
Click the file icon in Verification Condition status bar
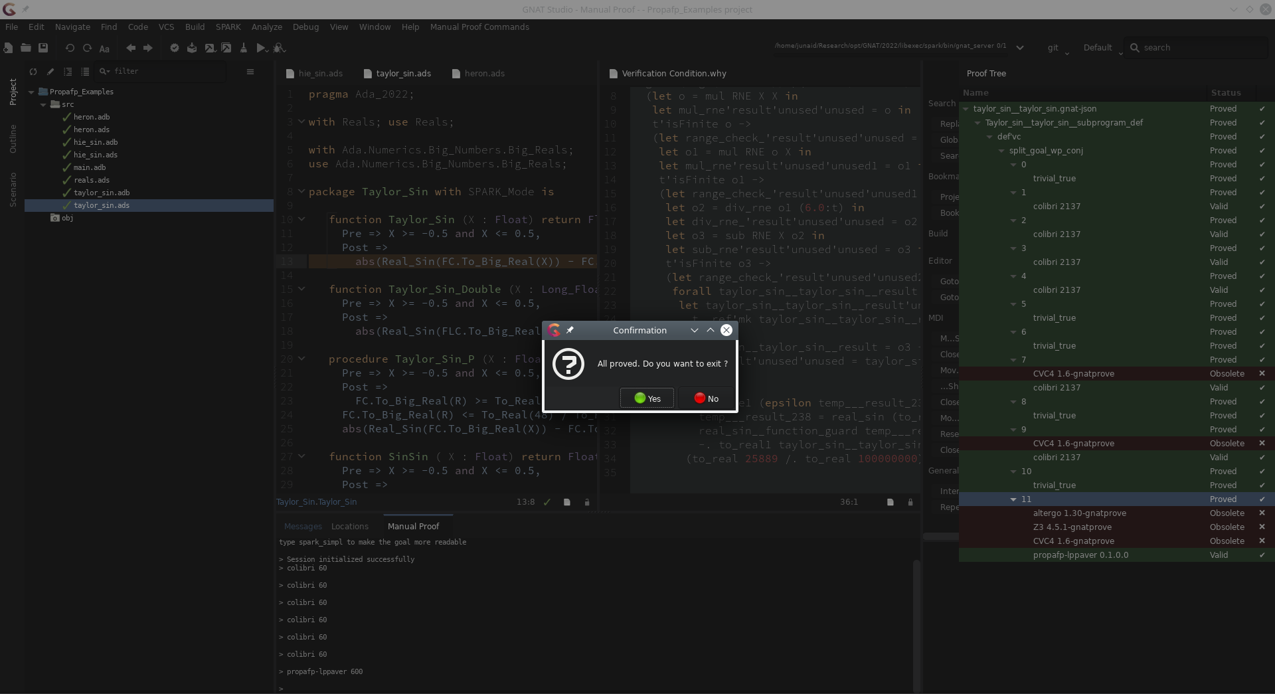pyautogui.click(x=891, y=502)
